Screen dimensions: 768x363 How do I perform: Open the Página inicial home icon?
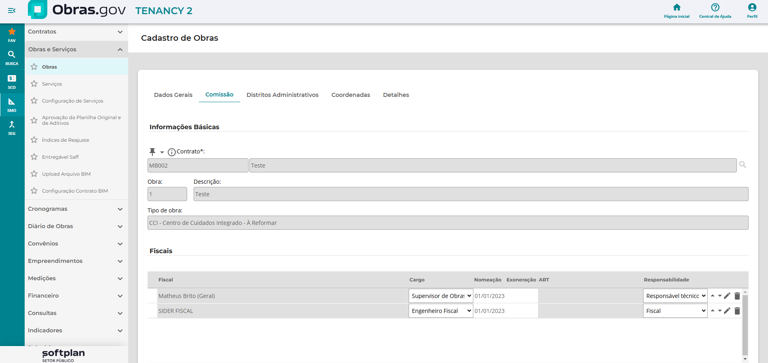click(677, 8)
